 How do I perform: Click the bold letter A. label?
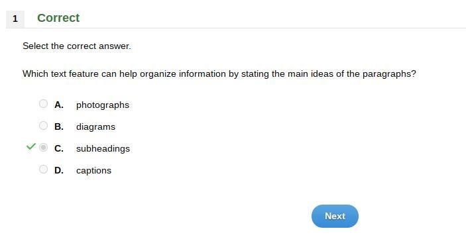(x=59, y=105)
